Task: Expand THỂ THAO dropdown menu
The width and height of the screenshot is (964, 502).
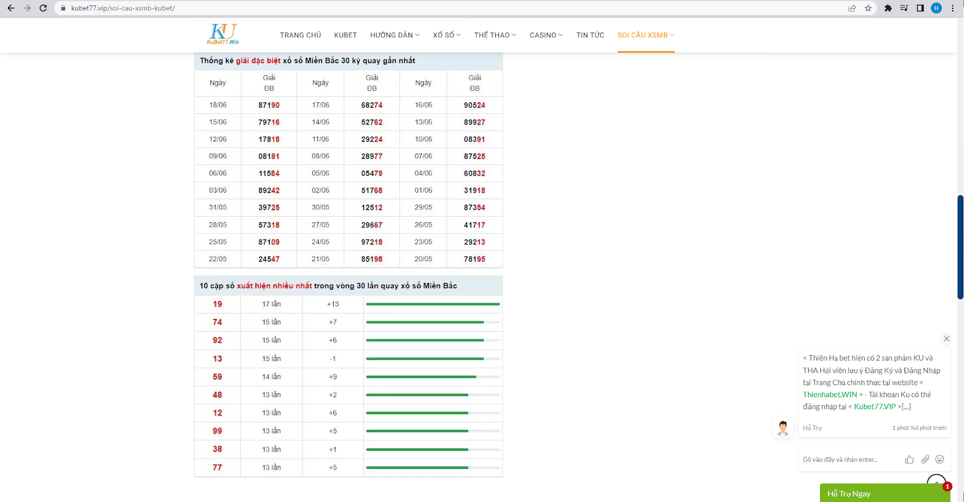Action: [495, 36]
